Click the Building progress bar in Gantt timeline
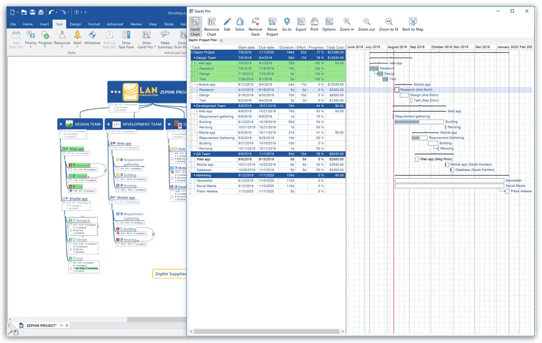Screen dimensions: 542x343 (419, 122)
